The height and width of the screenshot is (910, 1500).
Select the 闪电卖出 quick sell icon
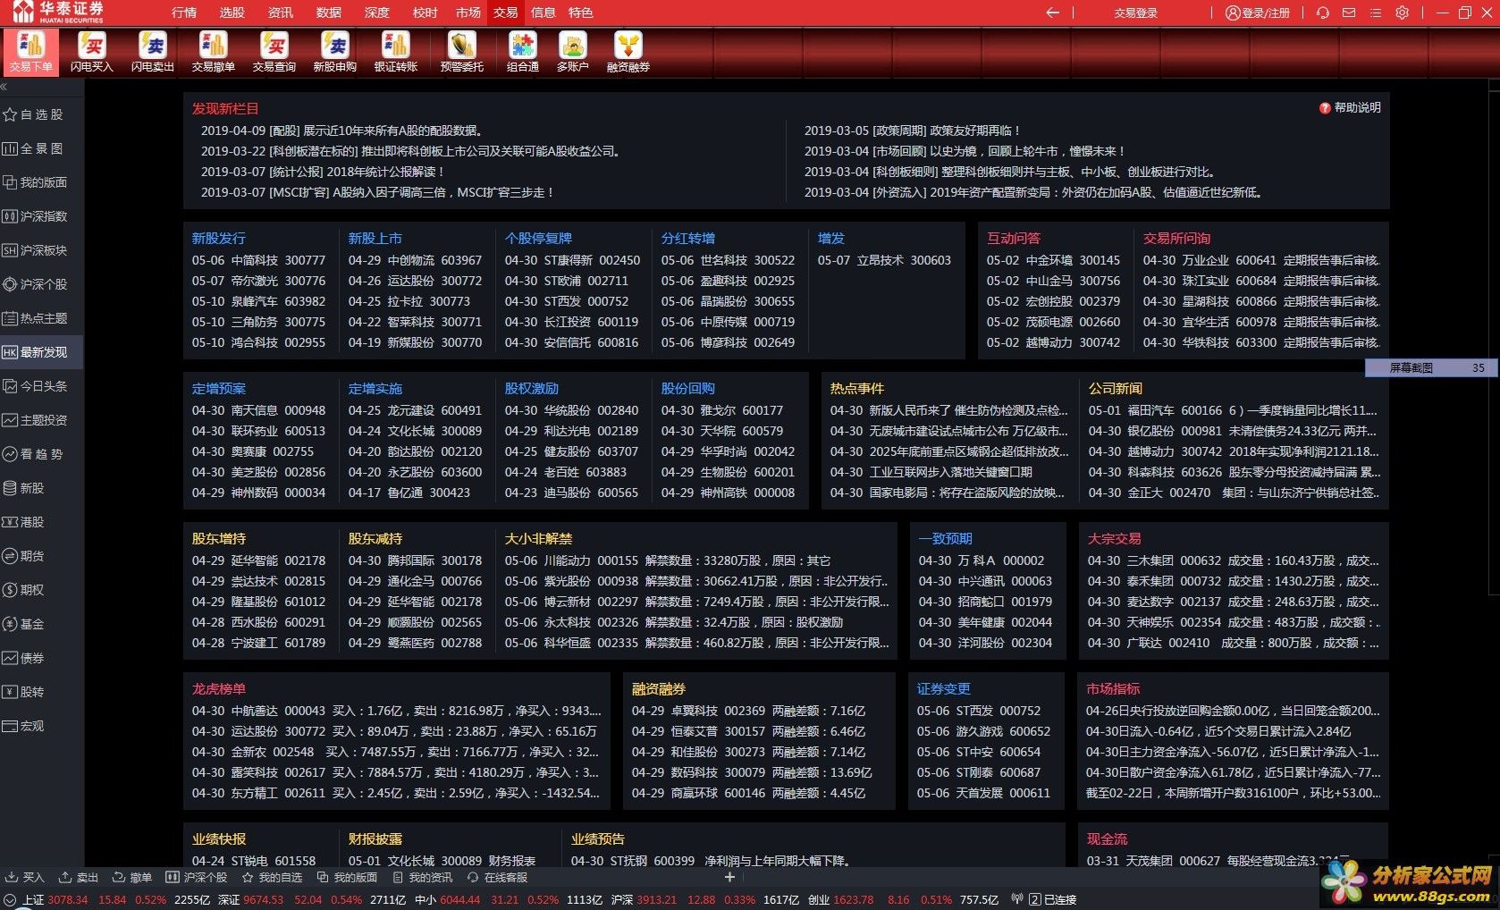coord(153,51)
